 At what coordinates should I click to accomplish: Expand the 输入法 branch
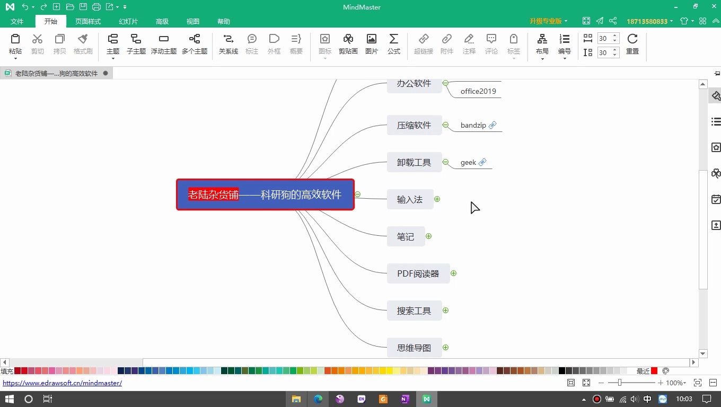437,199
